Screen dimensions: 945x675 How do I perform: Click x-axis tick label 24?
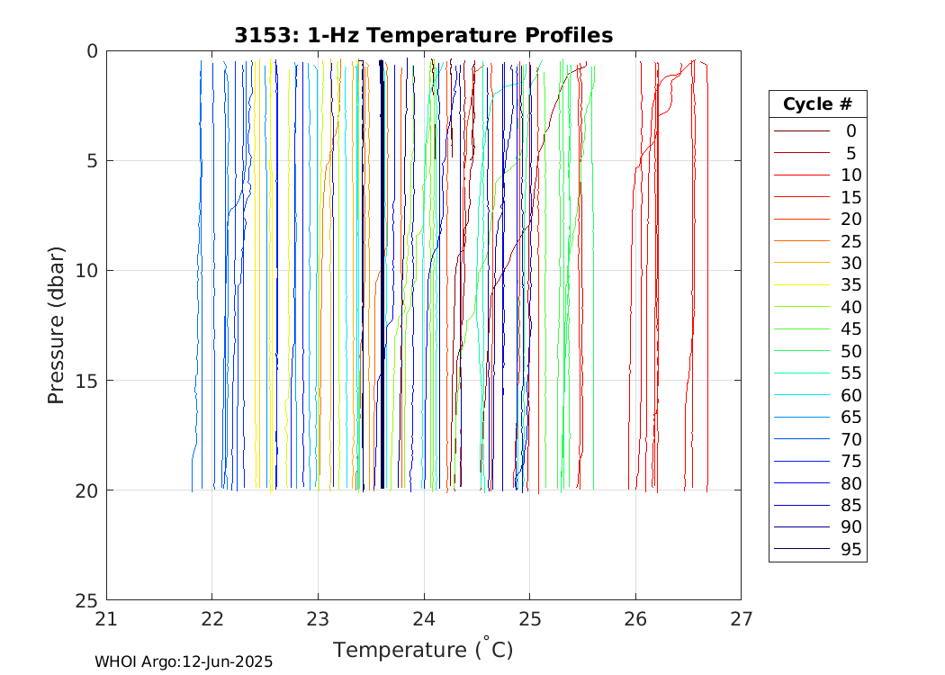tap(424, 619)
